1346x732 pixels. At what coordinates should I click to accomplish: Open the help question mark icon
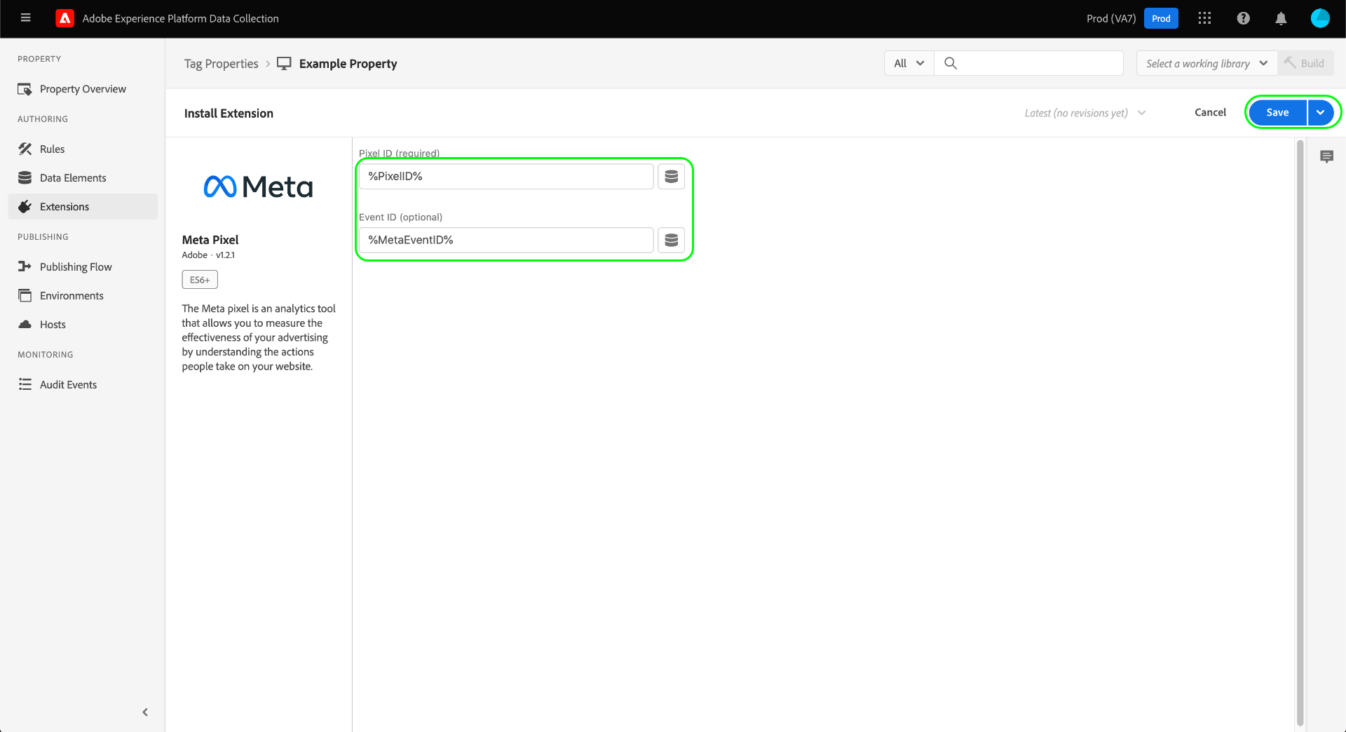1243,18
